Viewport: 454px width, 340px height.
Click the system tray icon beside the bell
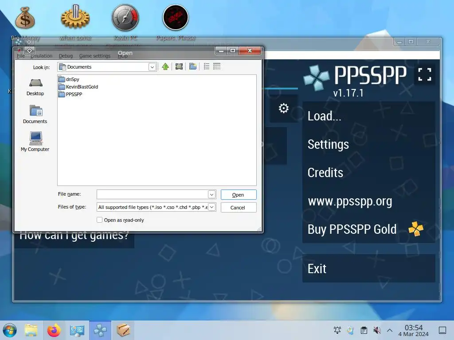tap(350, 330)
